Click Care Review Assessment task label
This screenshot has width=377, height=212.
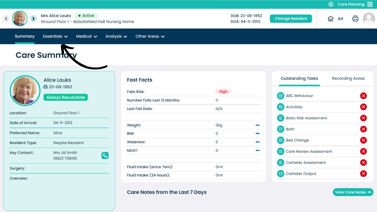click(309, 152)
